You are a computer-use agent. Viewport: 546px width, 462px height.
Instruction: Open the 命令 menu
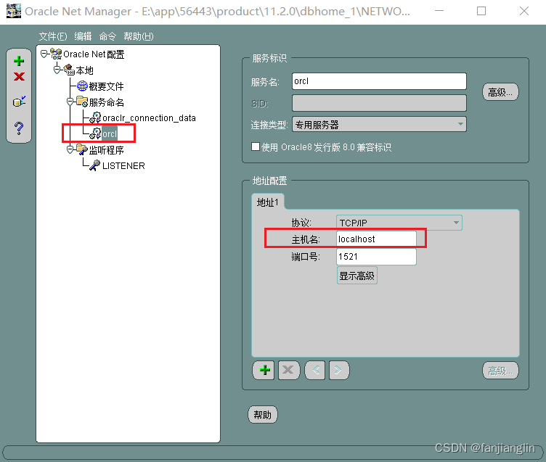pyautogui.click(x=107, y=36)
